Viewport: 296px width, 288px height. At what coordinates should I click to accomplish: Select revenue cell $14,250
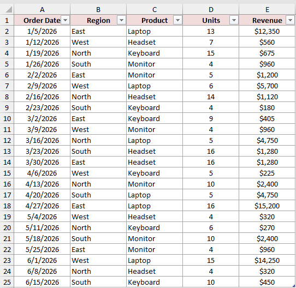(267, 260)
